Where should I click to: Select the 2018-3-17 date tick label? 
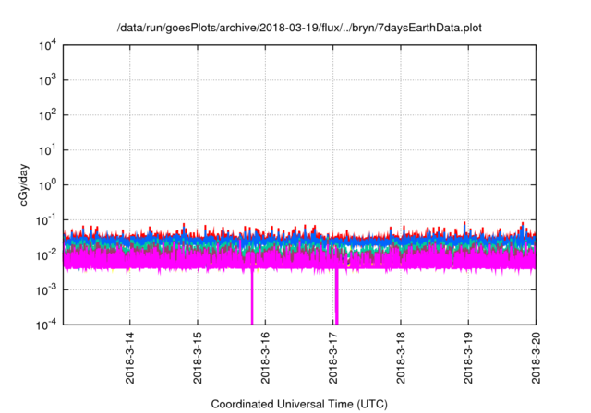tap(332, 358)
